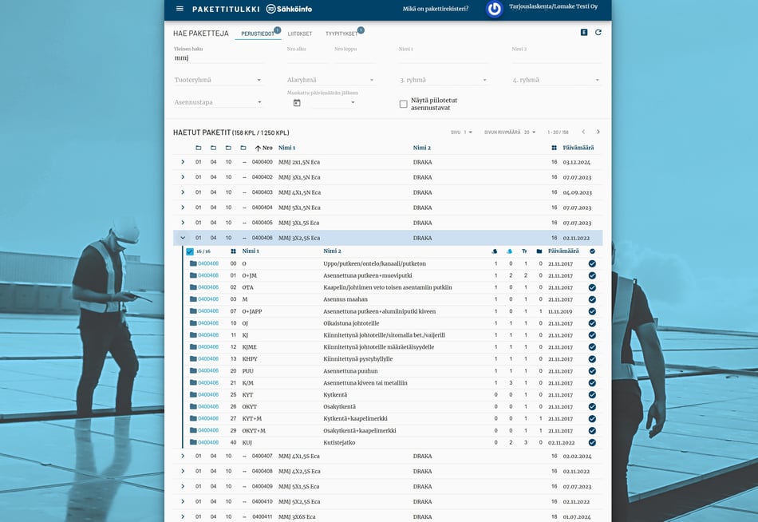The height and width of the screenshot is (522, 758).
Task: Sort by Nro column arrow
Action: [x=258, y=148]
